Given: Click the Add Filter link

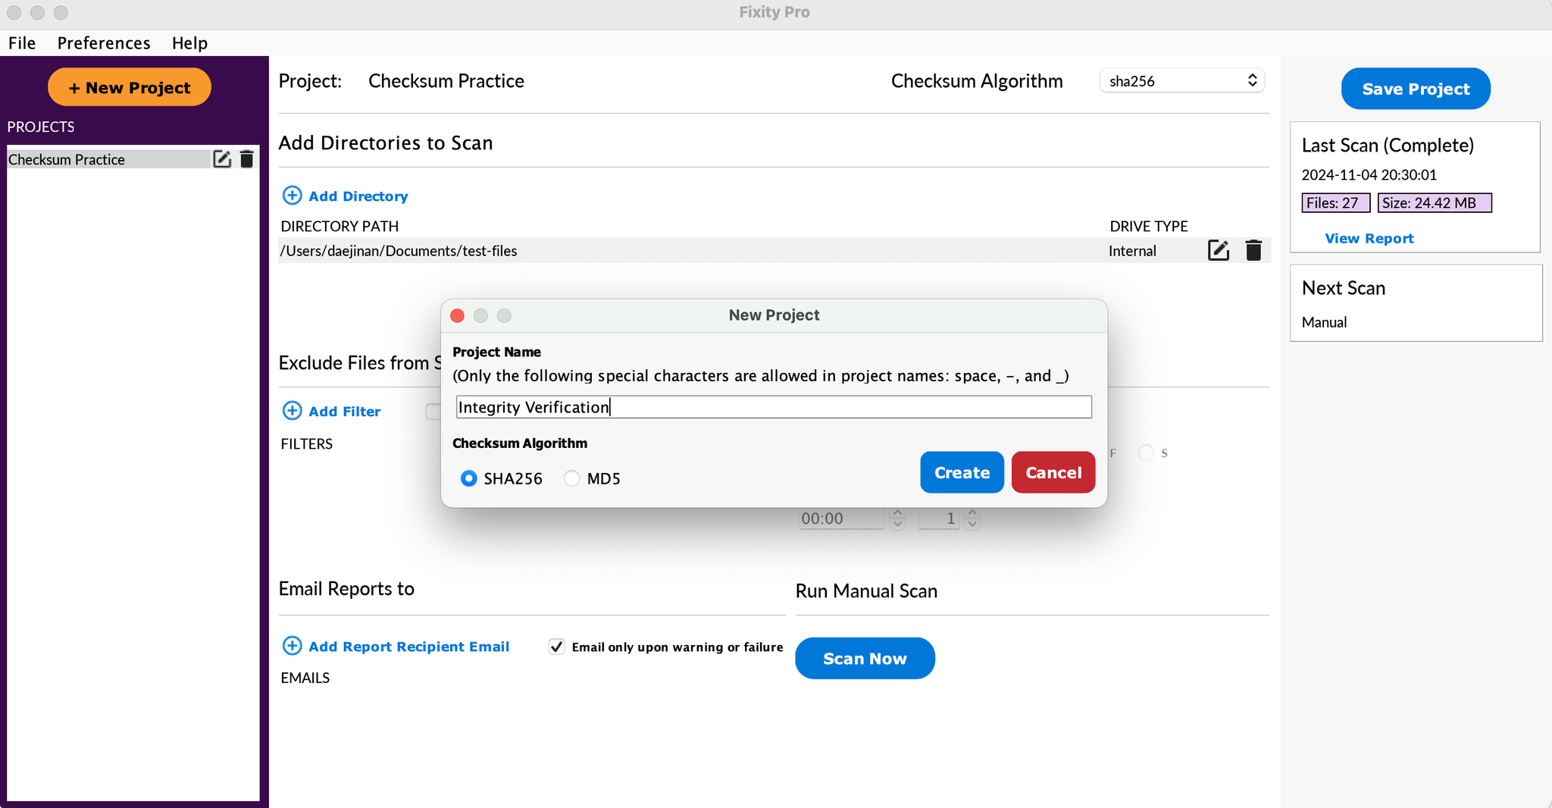Looking at the screenshot, I should (x=344, y=412).
